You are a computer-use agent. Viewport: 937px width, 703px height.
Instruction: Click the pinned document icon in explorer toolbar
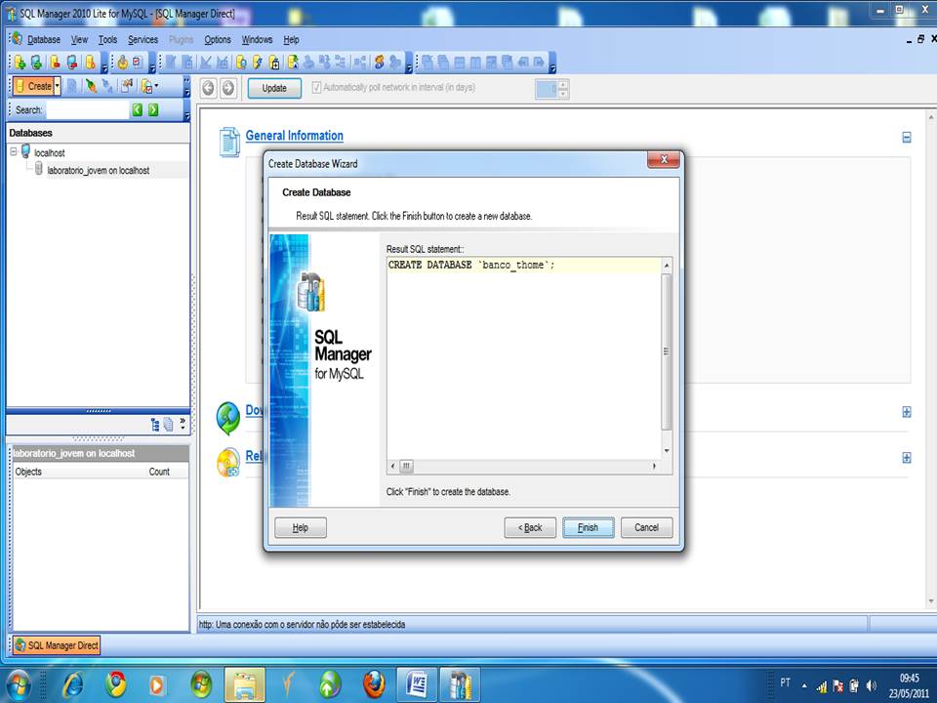(127, 86)
